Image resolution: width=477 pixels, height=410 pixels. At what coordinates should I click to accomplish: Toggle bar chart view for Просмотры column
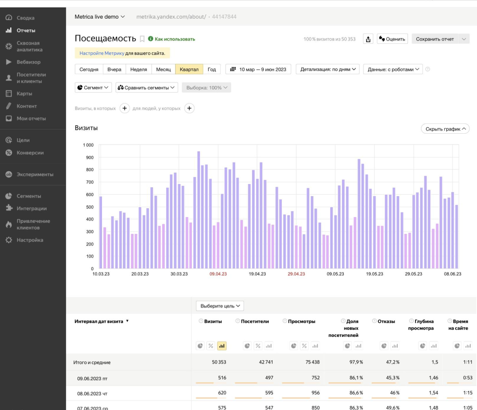click(315, 346)
